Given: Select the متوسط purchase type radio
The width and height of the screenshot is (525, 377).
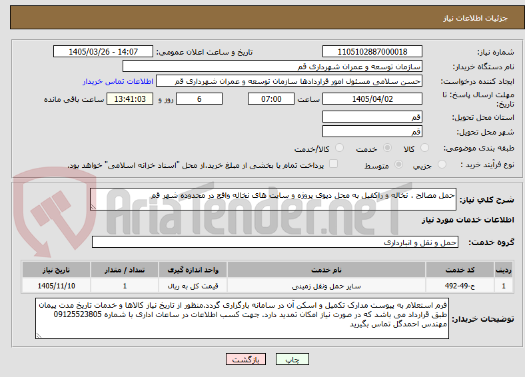Looking at the screenshot, I should click(x=399, y=165).
